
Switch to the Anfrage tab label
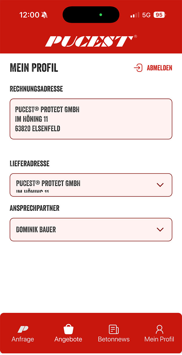point(23,339)
